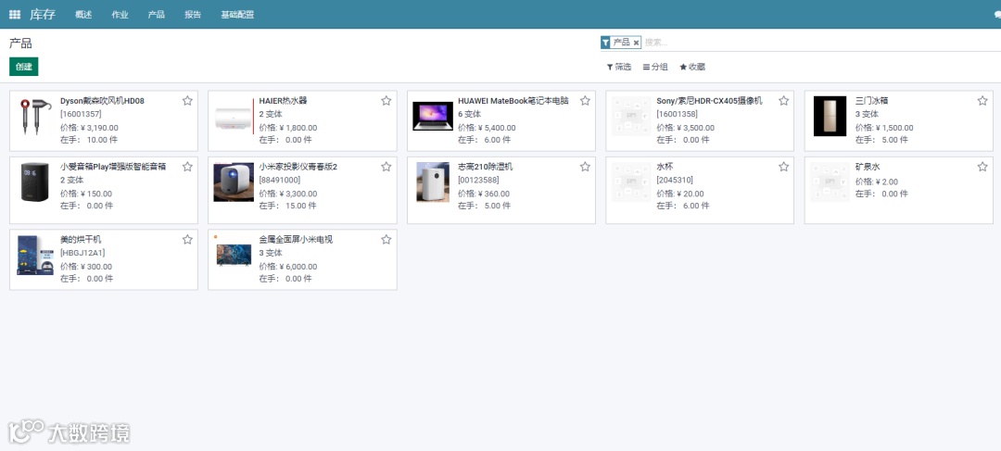Toggle favorite star for 志高210除湿机
The height and width of the screenshot is (451, 1001).
585,167
